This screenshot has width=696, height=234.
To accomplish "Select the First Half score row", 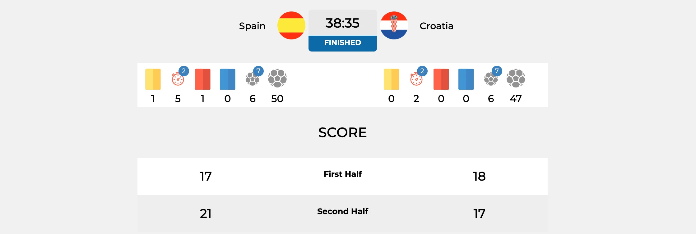I will pos(342,176).
